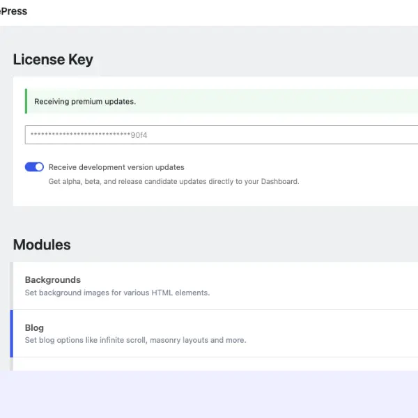Click the blue active indicator beside Blog
The image size is (418, 418).
[x=12, y=334]
